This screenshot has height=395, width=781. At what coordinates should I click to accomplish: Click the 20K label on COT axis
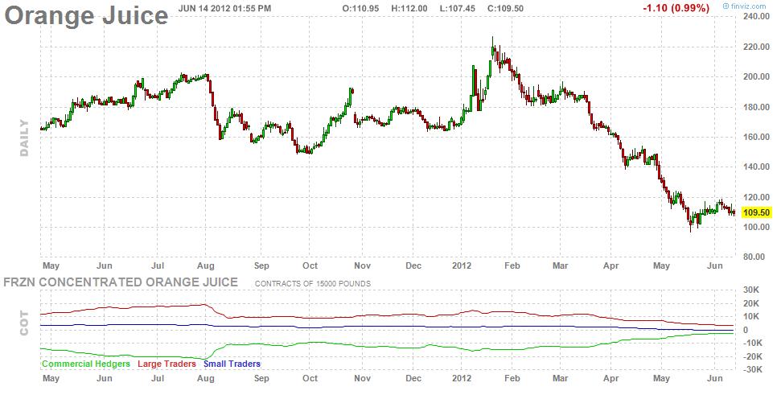point(751,304)
